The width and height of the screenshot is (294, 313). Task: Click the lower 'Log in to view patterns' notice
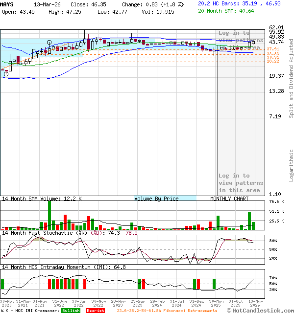pos(241,183)
